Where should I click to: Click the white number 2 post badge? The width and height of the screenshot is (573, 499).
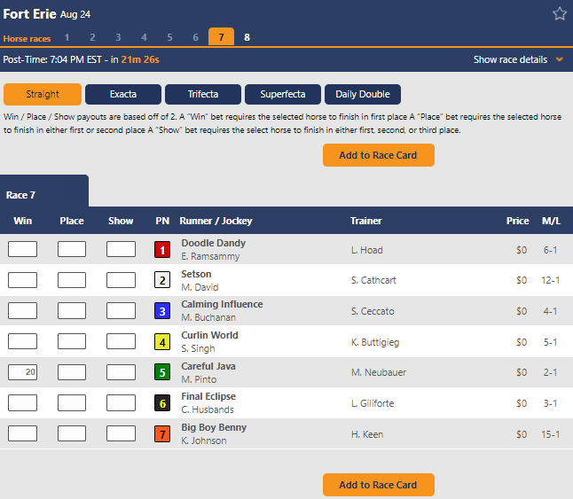[162, 280]
